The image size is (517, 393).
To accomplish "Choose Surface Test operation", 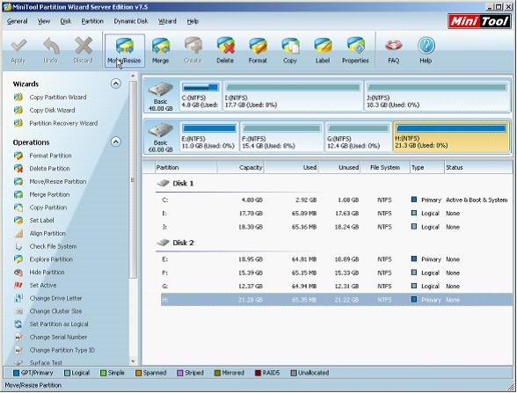I will pyautogui.click(x=39, y=362).
